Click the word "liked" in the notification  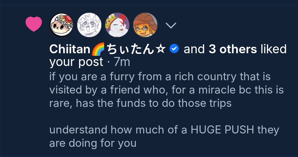point(273,49)
